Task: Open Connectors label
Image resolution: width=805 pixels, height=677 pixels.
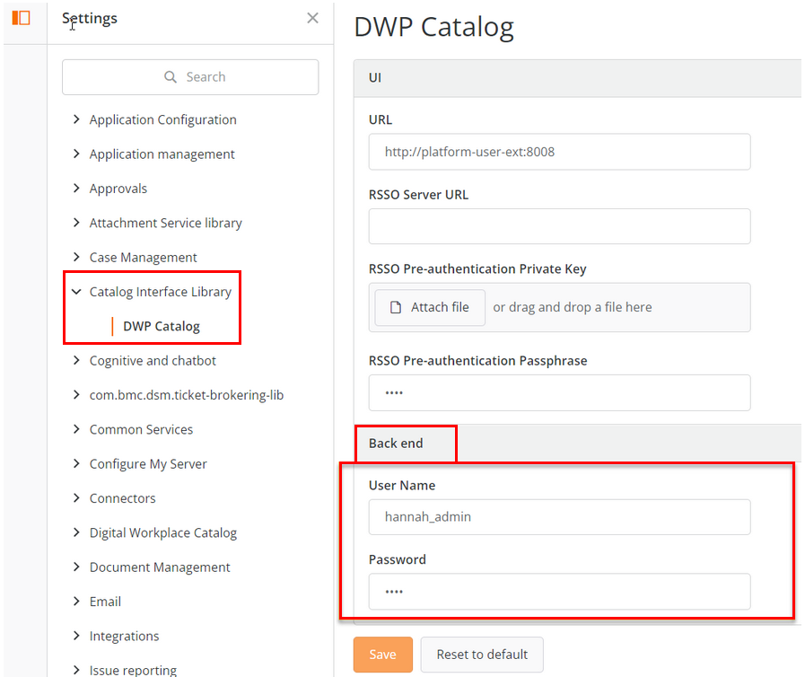Action: 122,498
